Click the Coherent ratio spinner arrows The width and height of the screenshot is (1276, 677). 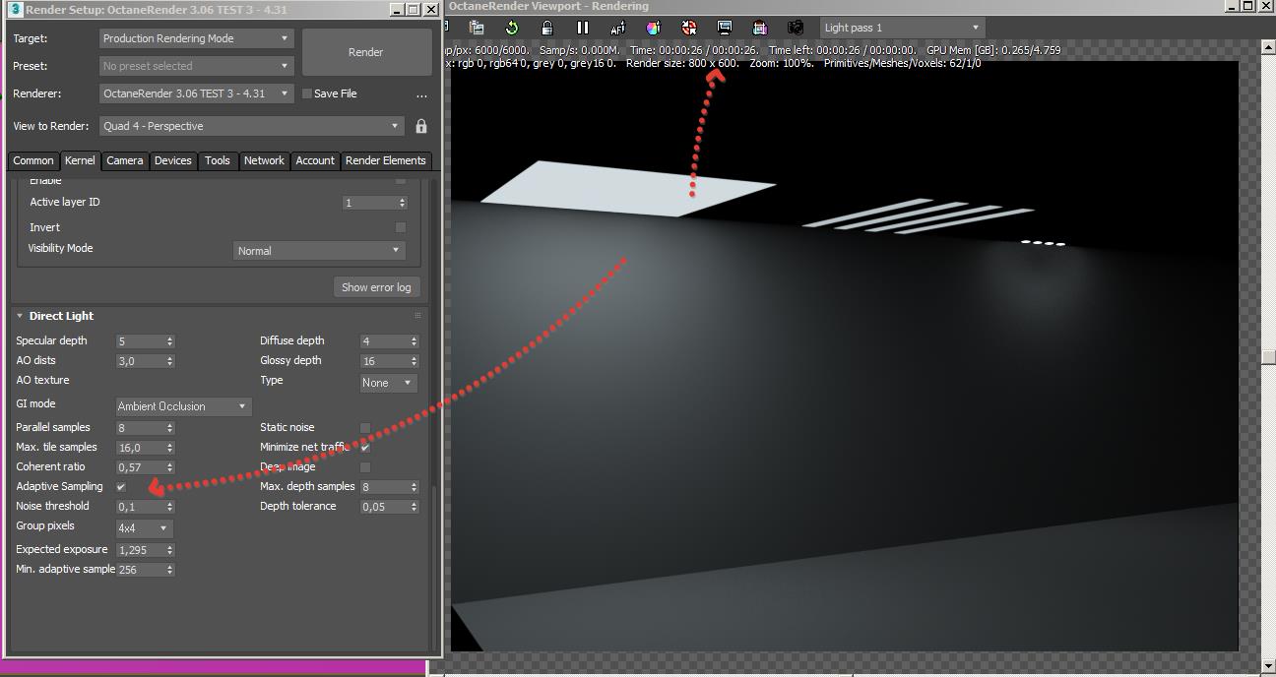[x=169, y=467]
